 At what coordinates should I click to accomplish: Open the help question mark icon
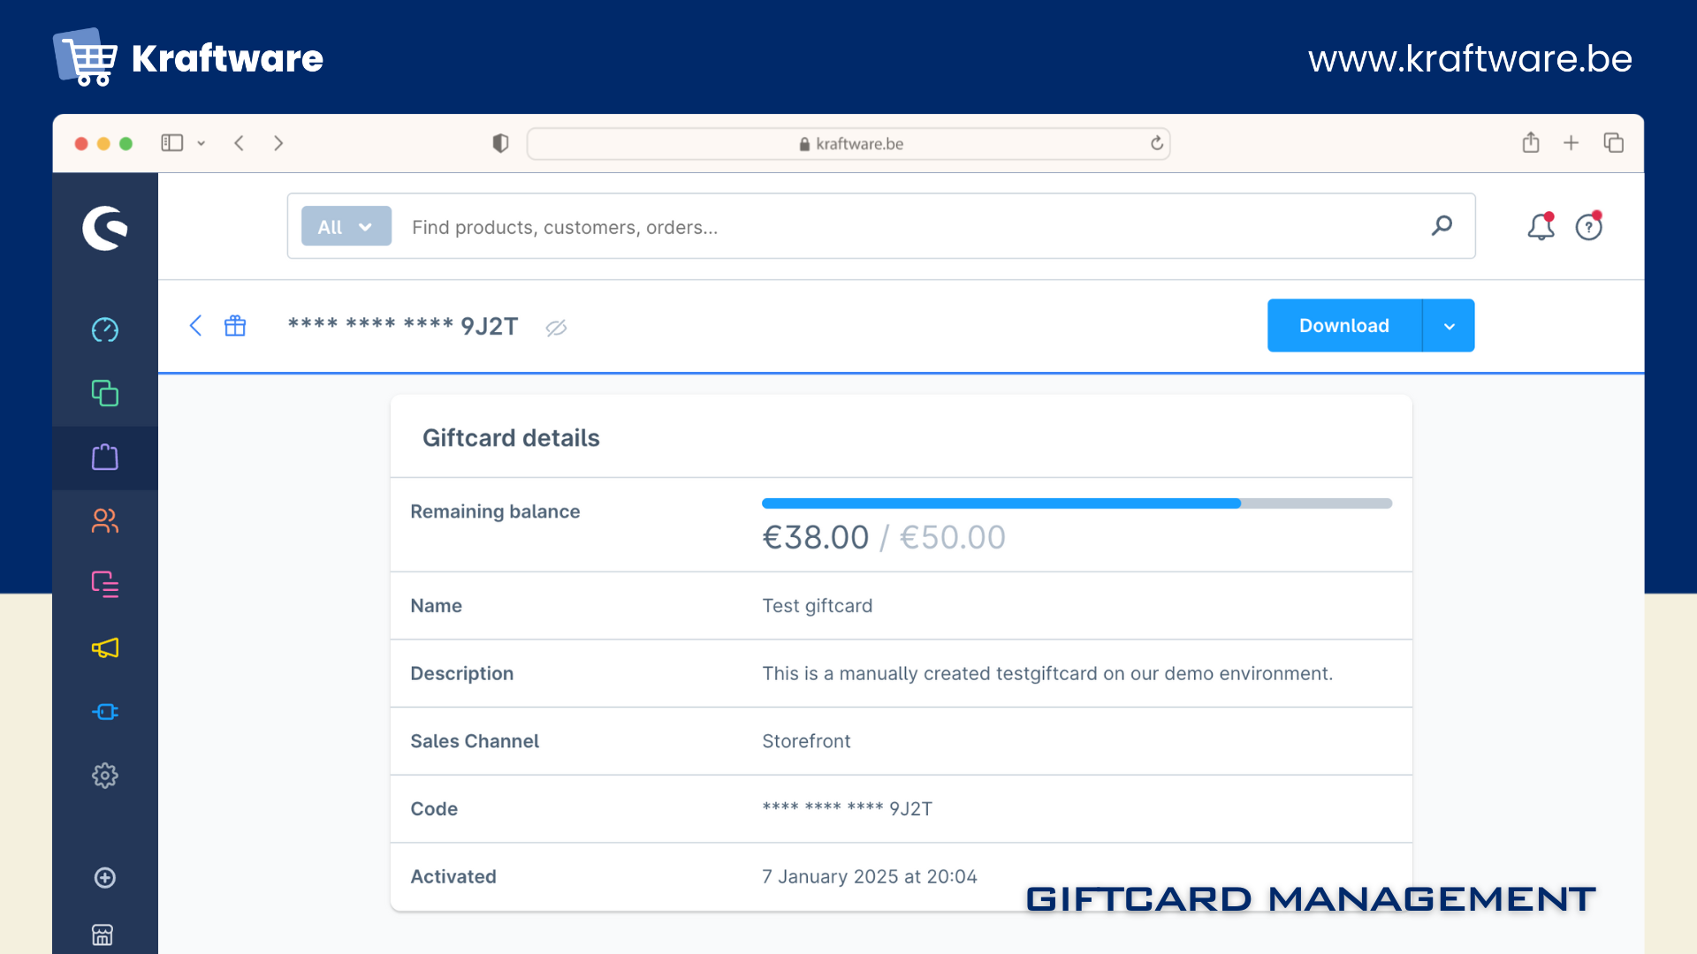coord(1588,227)
